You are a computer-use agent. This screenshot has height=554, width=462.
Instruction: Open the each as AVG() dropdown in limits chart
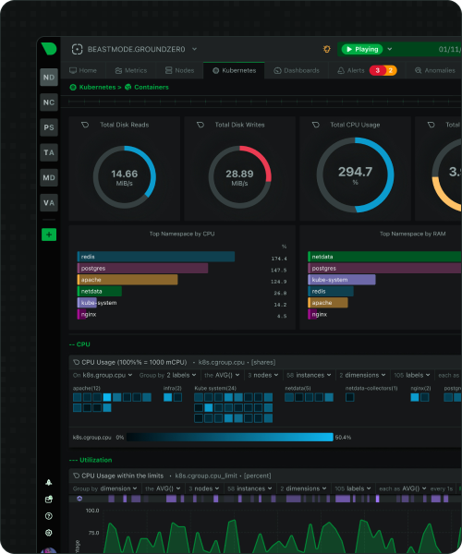pyautogui.click(x=402, y=488)
